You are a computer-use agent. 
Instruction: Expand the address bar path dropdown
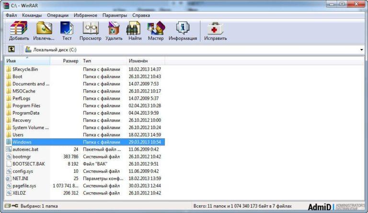(361, 49)
